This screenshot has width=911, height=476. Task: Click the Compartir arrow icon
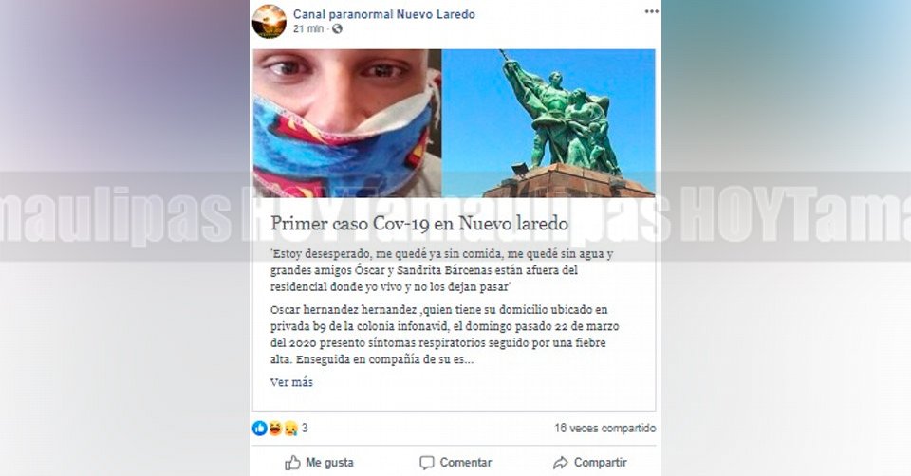[x=561, y=463]
